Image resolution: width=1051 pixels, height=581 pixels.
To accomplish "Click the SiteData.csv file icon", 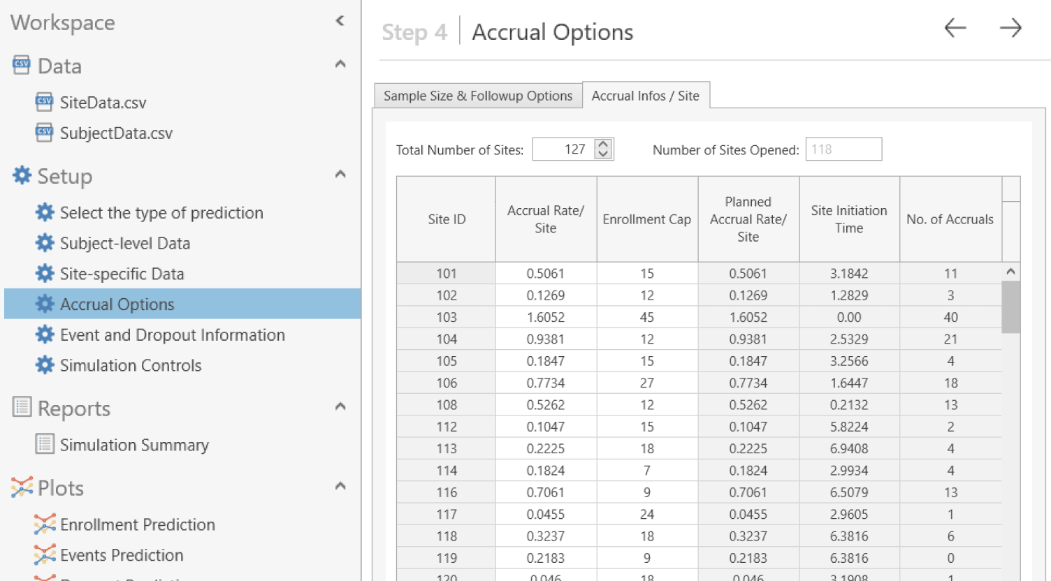I will (44, 102).
